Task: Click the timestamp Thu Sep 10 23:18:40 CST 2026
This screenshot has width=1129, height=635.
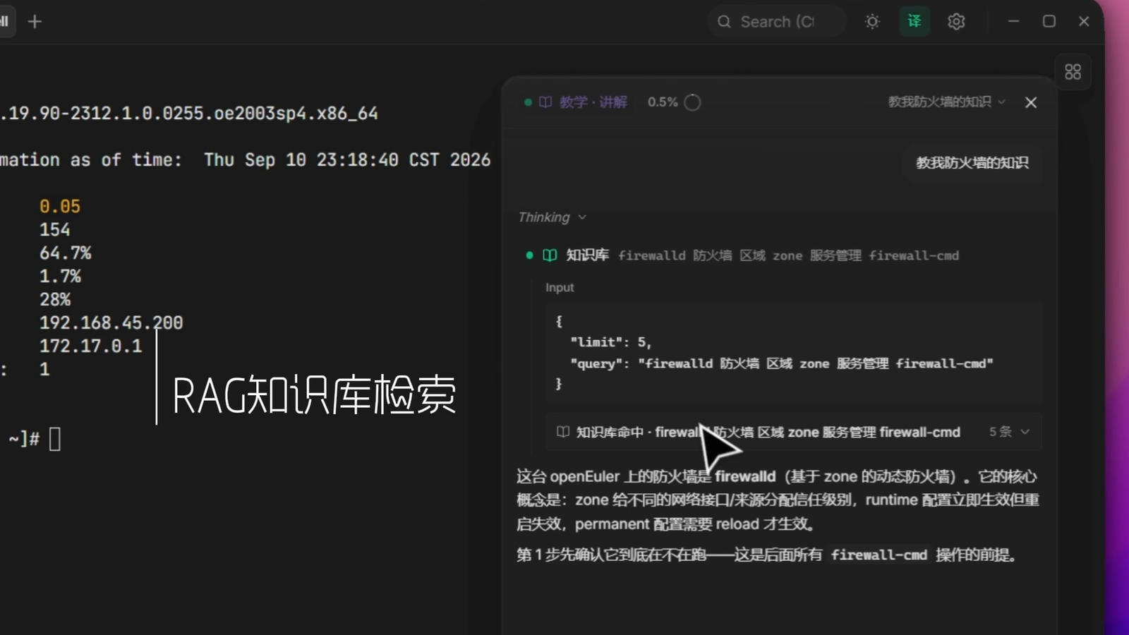Action: tap(347, 160)
